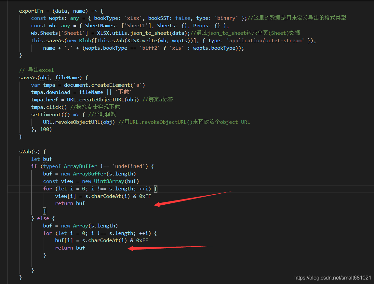374x284 pixels.
Task: Click Uint8Array in the view declaration
Action: pyautogui.click(x=109, y=181)
